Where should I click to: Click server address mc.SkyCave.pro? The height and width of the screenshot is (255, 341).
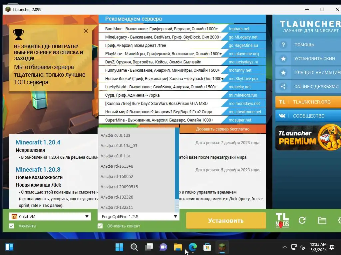(x=243, y=78)
